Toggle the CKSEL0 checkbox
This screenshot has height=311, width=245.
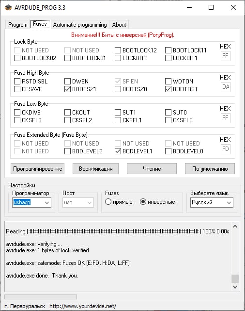click(168, 120)
